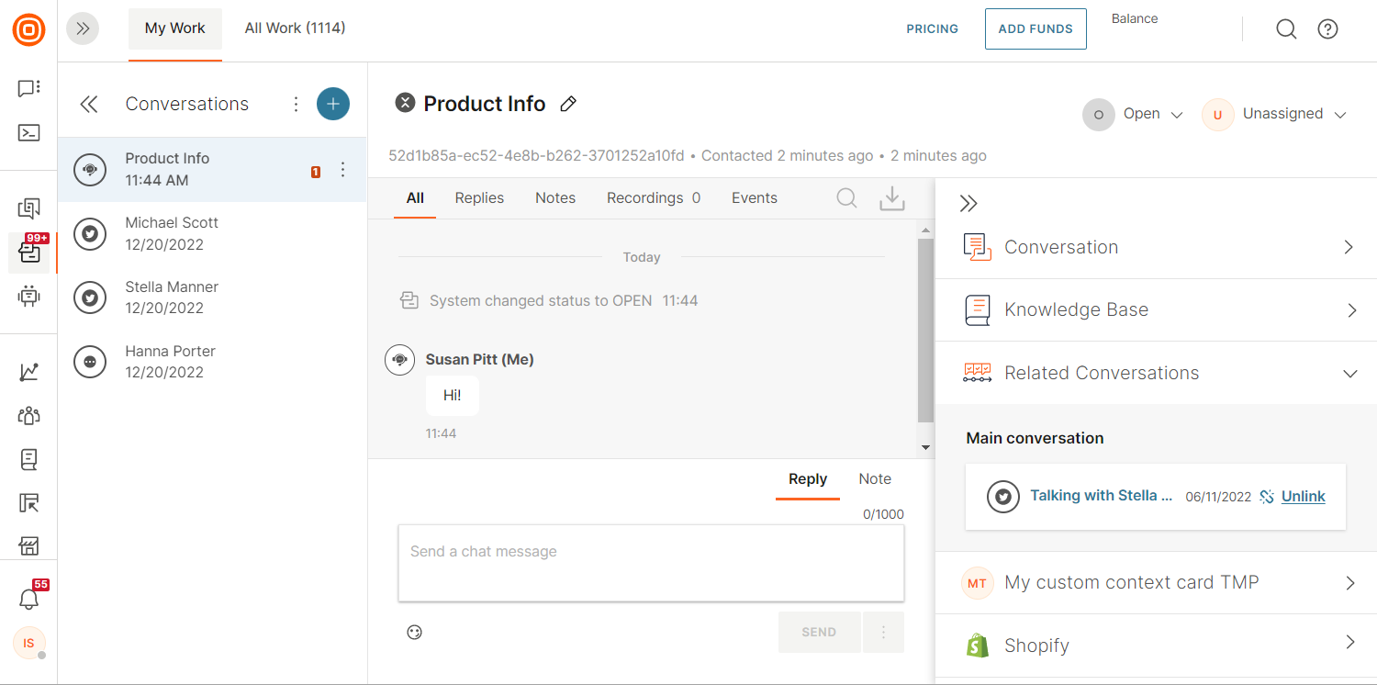Collapse the right context panel
1377x685 pixels.
968,204
